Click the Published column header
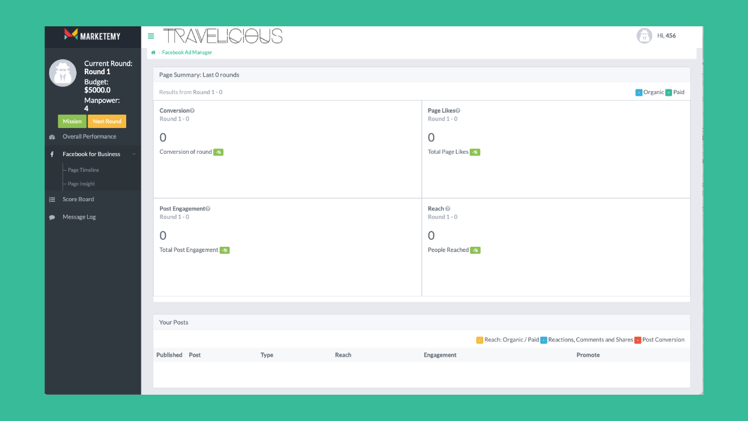Screen dimensions: 748x421 [x=169, y=355]
